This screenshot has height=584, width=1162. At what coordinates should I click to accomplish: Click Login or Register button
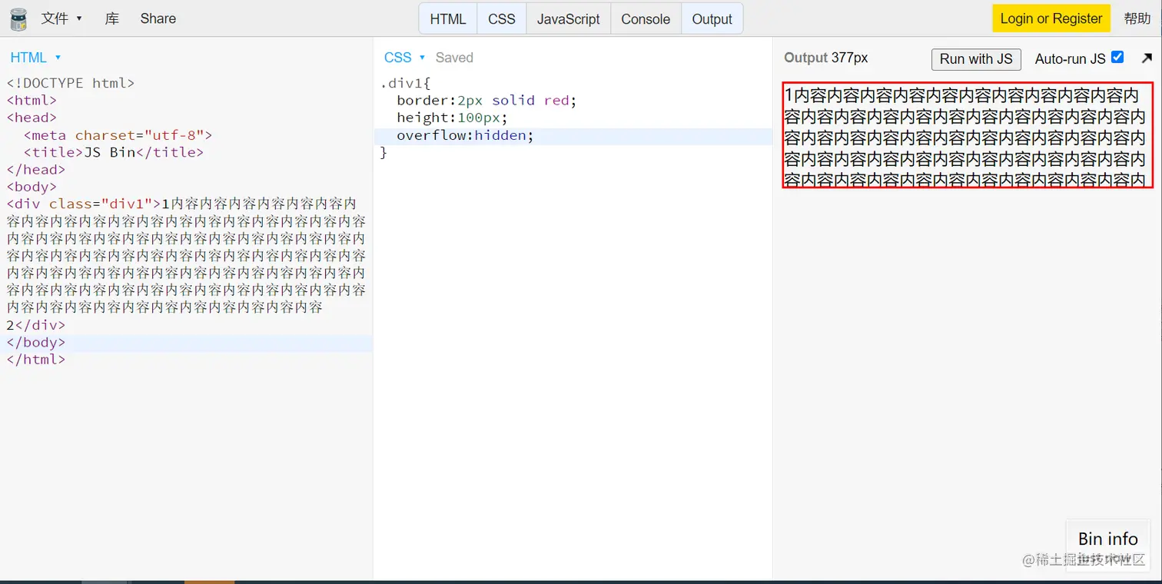pyautogui.click(x=1051, y=18)
